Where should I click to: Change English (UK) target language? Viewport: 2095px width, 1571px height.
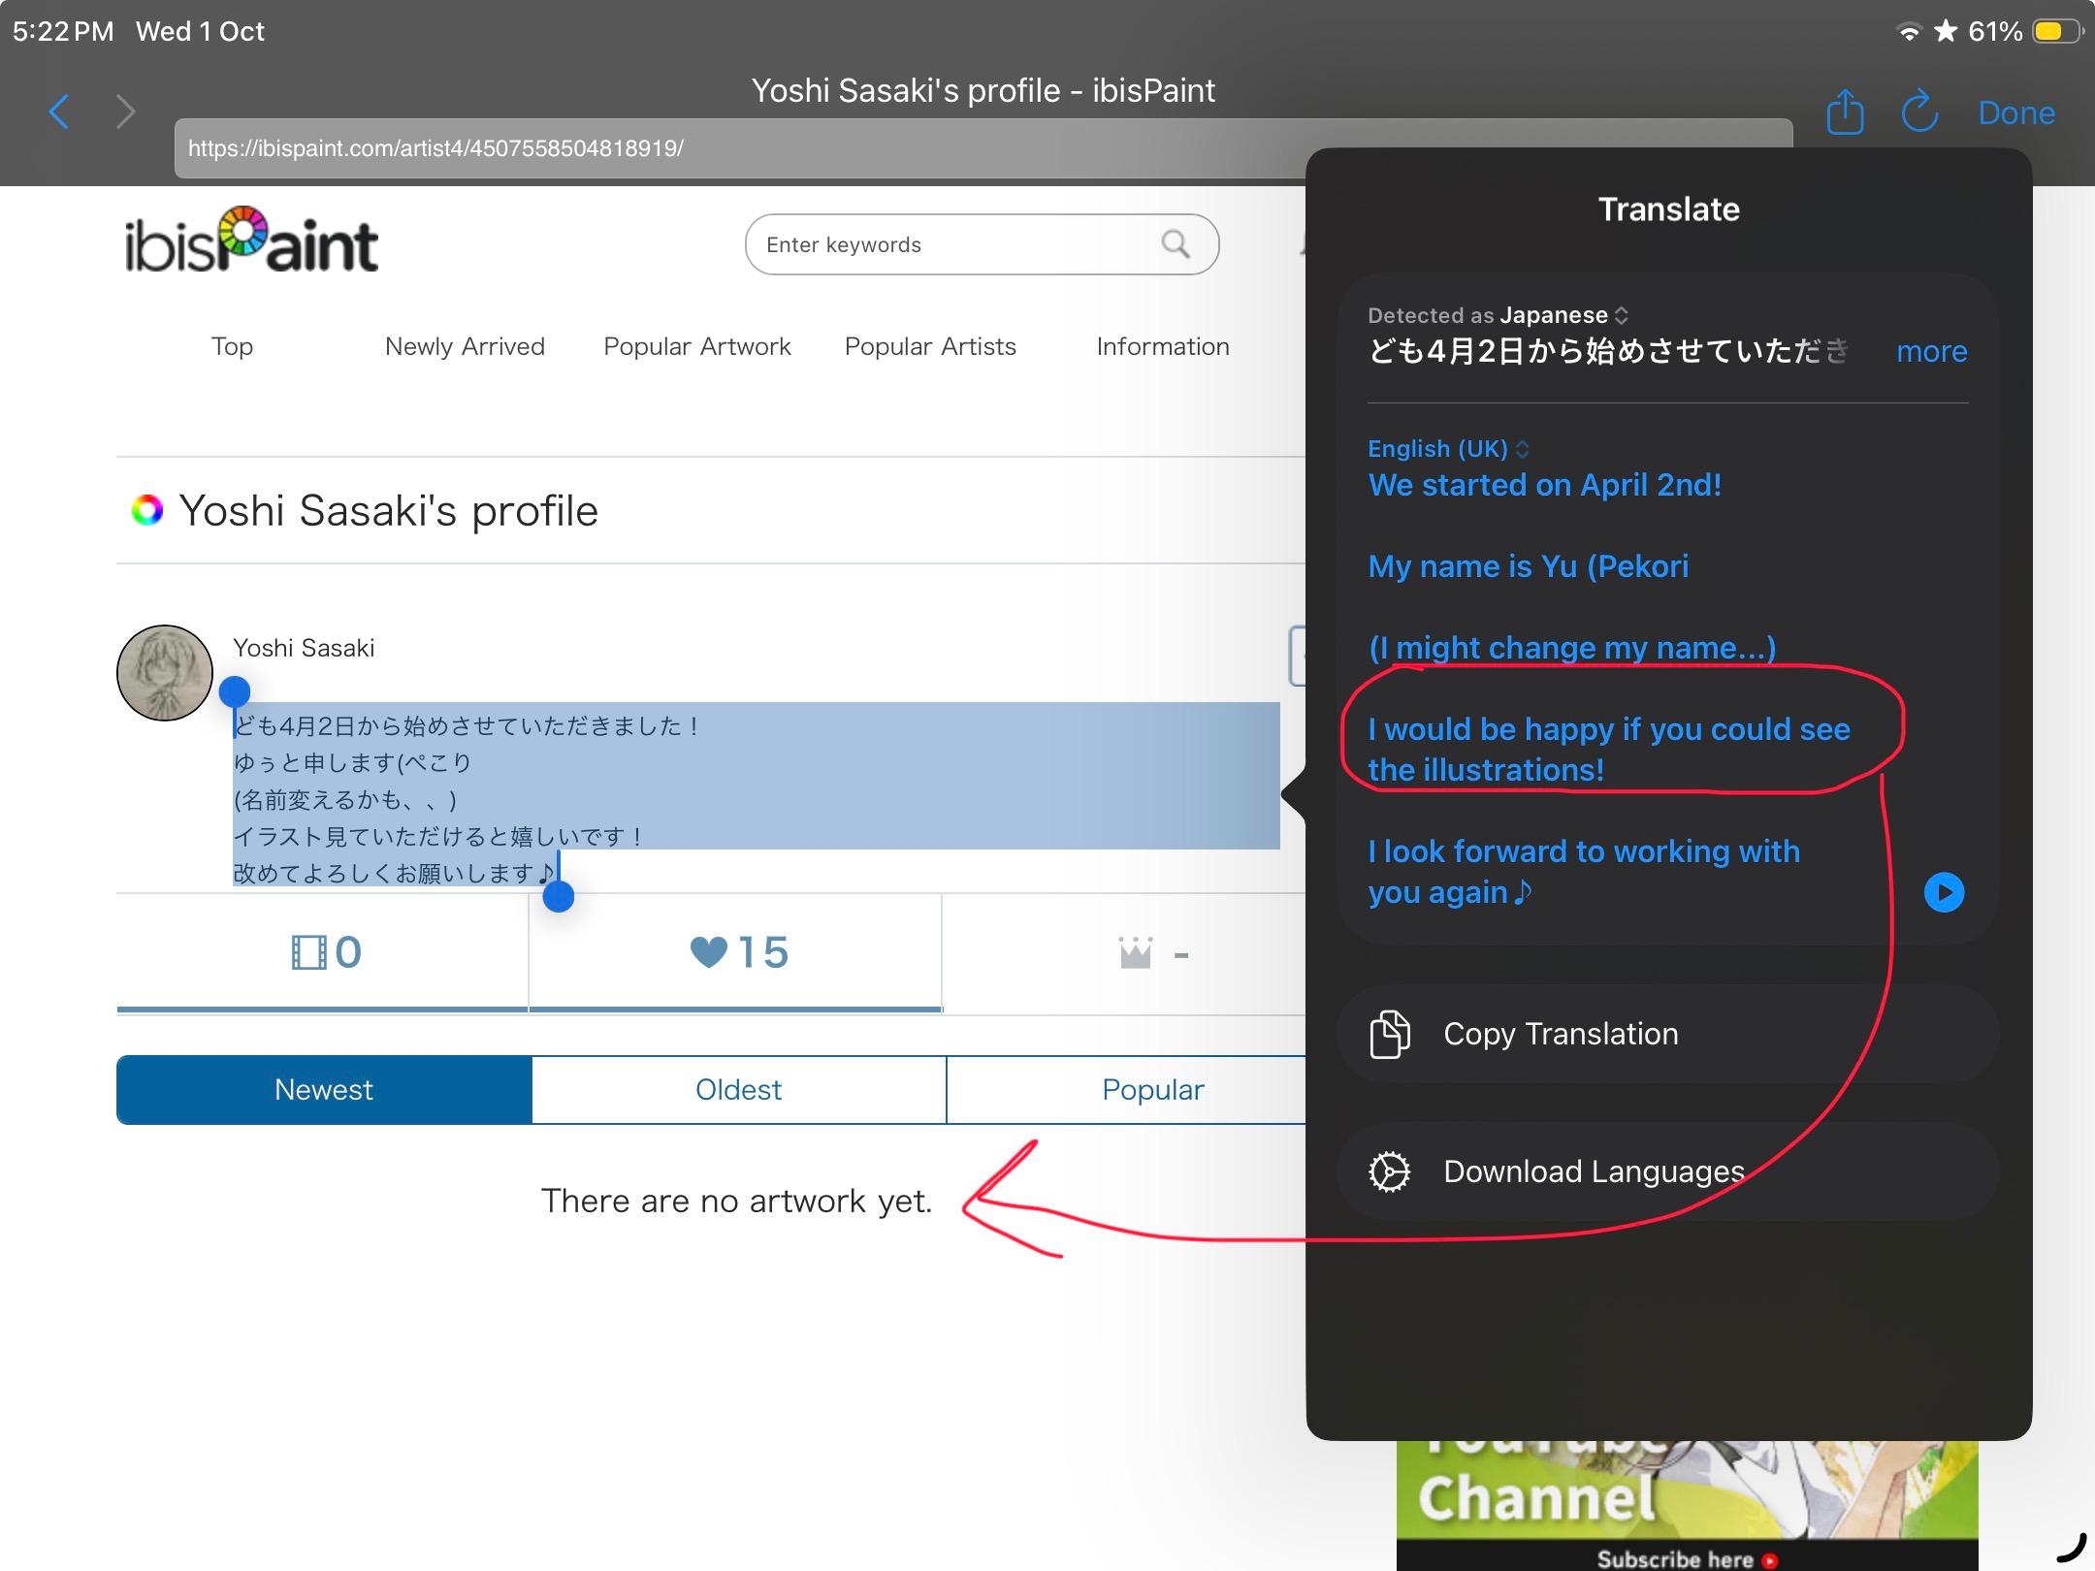(x=1449, y=449)
